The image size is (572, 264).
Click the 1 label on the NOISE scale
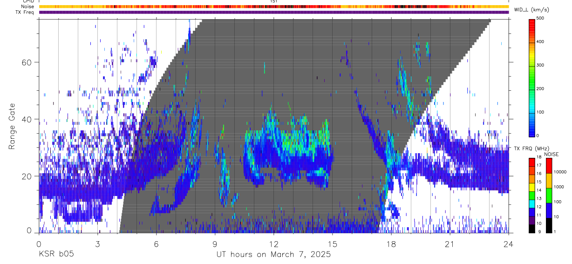click(555, 232)
